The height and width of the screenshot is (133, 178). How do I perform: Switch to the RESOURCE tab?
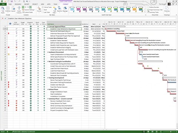(18, 4)
